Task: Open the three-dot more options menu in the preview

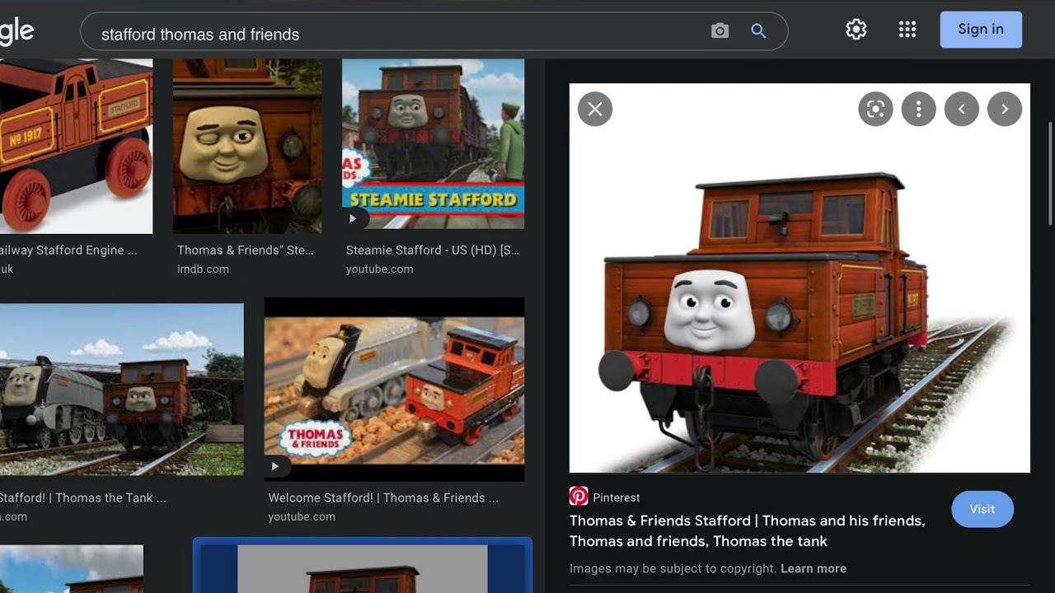Action: [918, 109]
